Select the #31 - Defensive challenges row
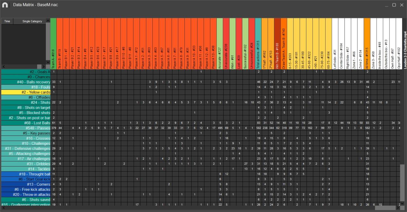The width and height of the screenshot is (407, 212). pyautogui.click(x=26, y=148)
